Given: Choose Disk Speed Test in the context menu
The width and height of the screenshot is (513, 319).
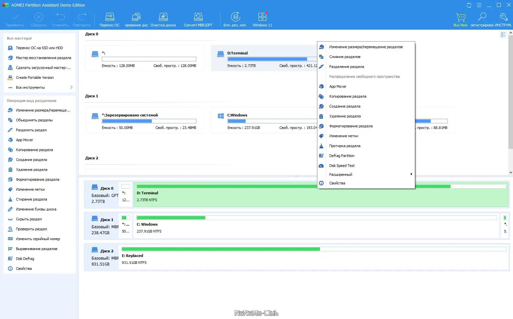Looking at the screenshot, I should 366,166.
